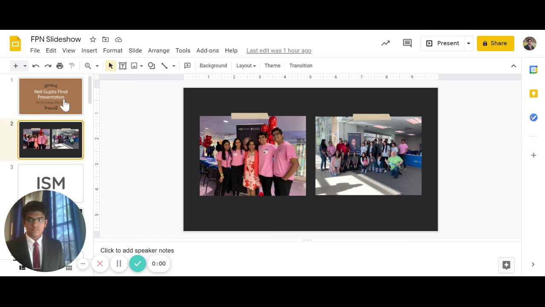
Task: Expand the Present dropdown arrow
Action: click(468, 43)
